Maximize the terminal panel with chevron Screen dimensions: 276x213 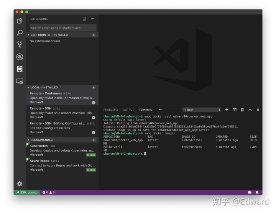[250, 110]
